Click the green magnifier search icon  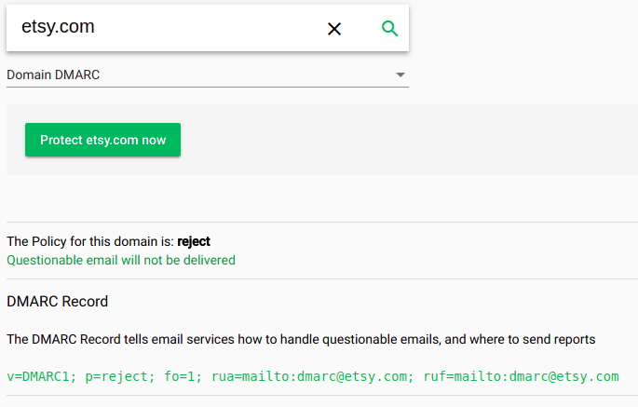(389, 29)
